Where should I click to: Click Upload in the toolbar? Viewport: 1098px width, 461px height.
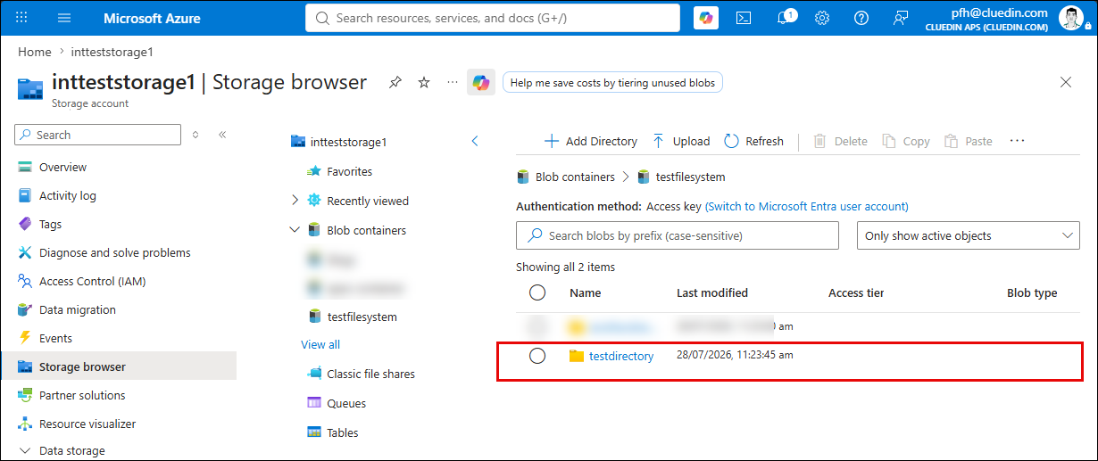click(681, 141)
